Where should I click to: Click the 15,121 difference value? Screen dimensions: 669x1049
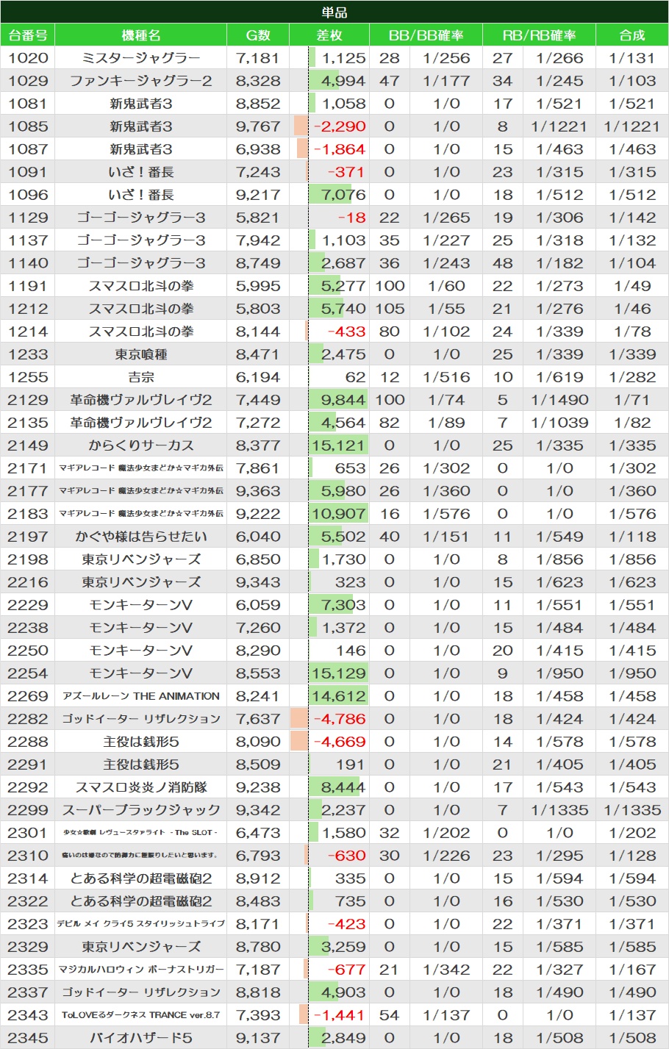pos(338,445)
